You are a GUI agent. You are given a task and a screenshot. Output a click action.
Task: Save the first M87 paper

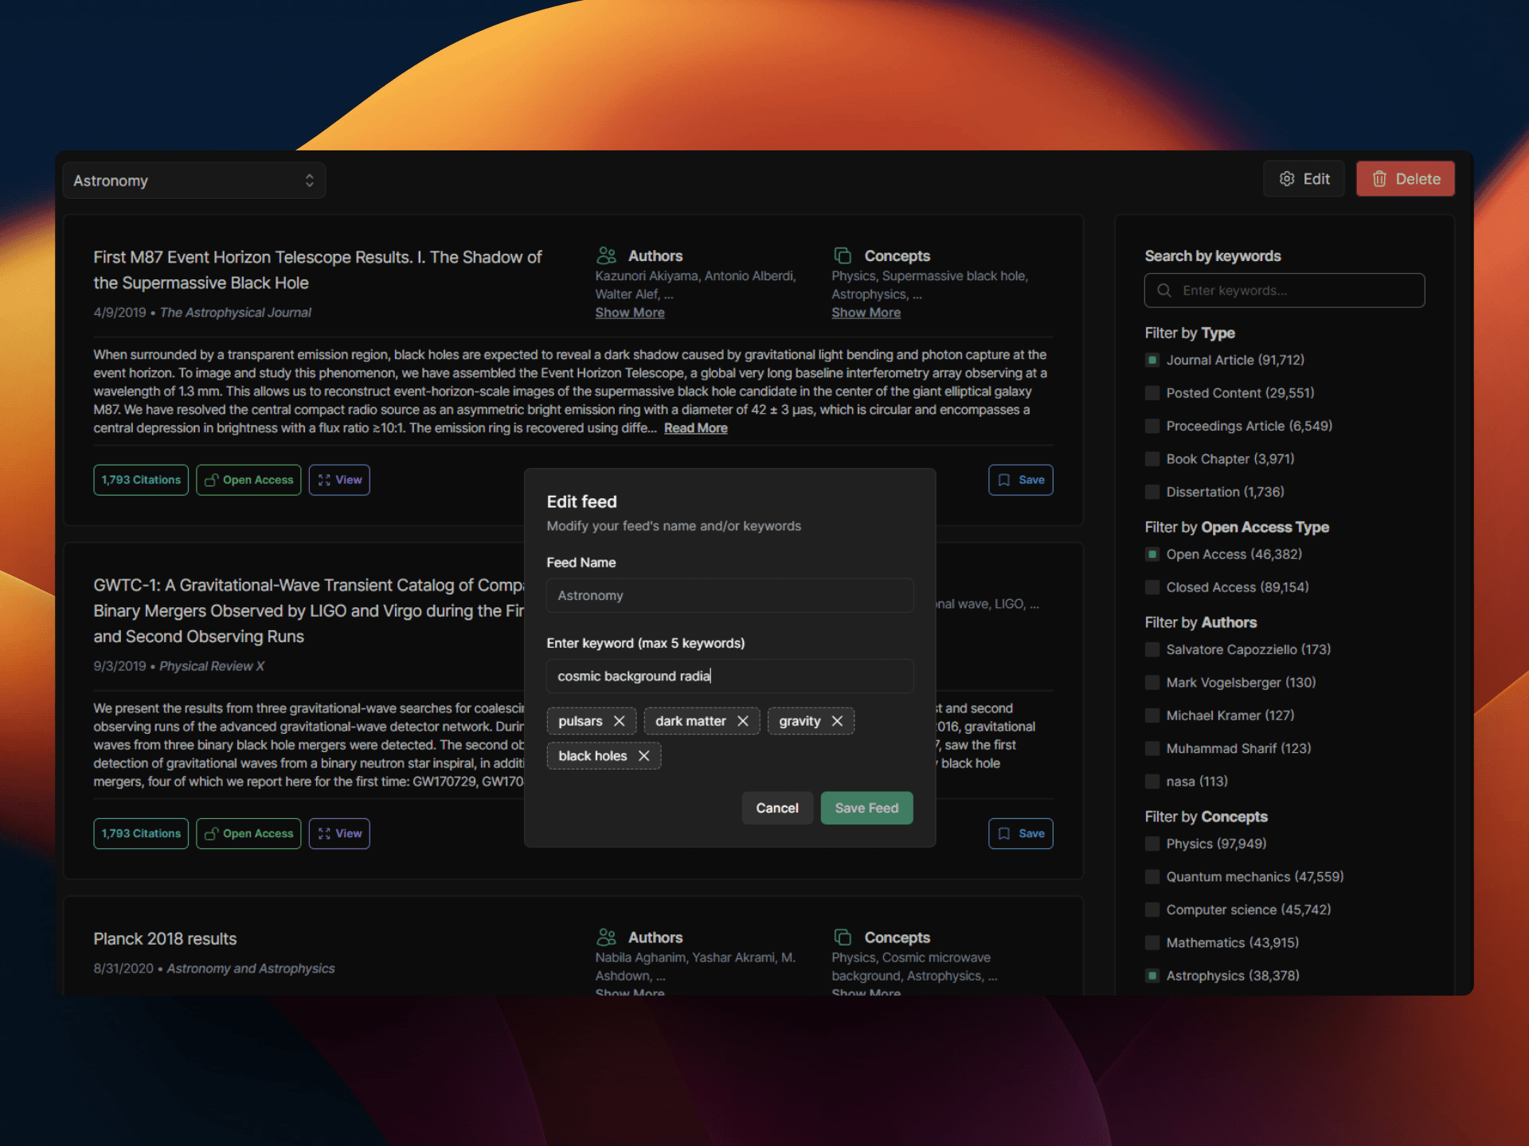[x=1021, y=480]
